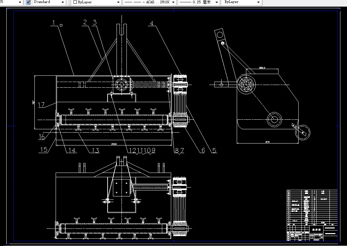Select part callout number 5
347x246 pixels.
[x=214, y=150]
